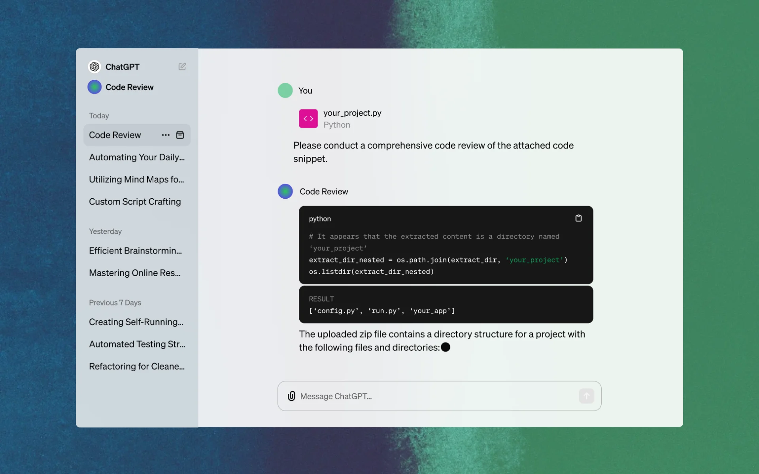
Task: Open the Creating Self-Running... chat
Action: coord(136,322)
